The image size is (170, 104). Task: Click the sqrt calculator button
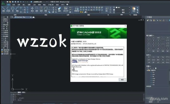pyautogui.click(x=158, y=37)
